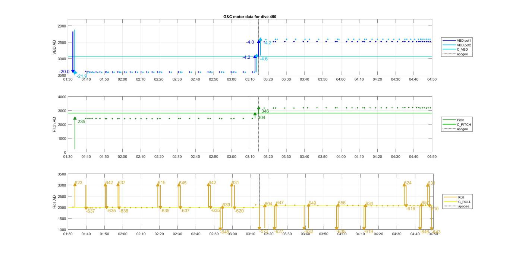Click the '649' roll data label

coord(312,203)
